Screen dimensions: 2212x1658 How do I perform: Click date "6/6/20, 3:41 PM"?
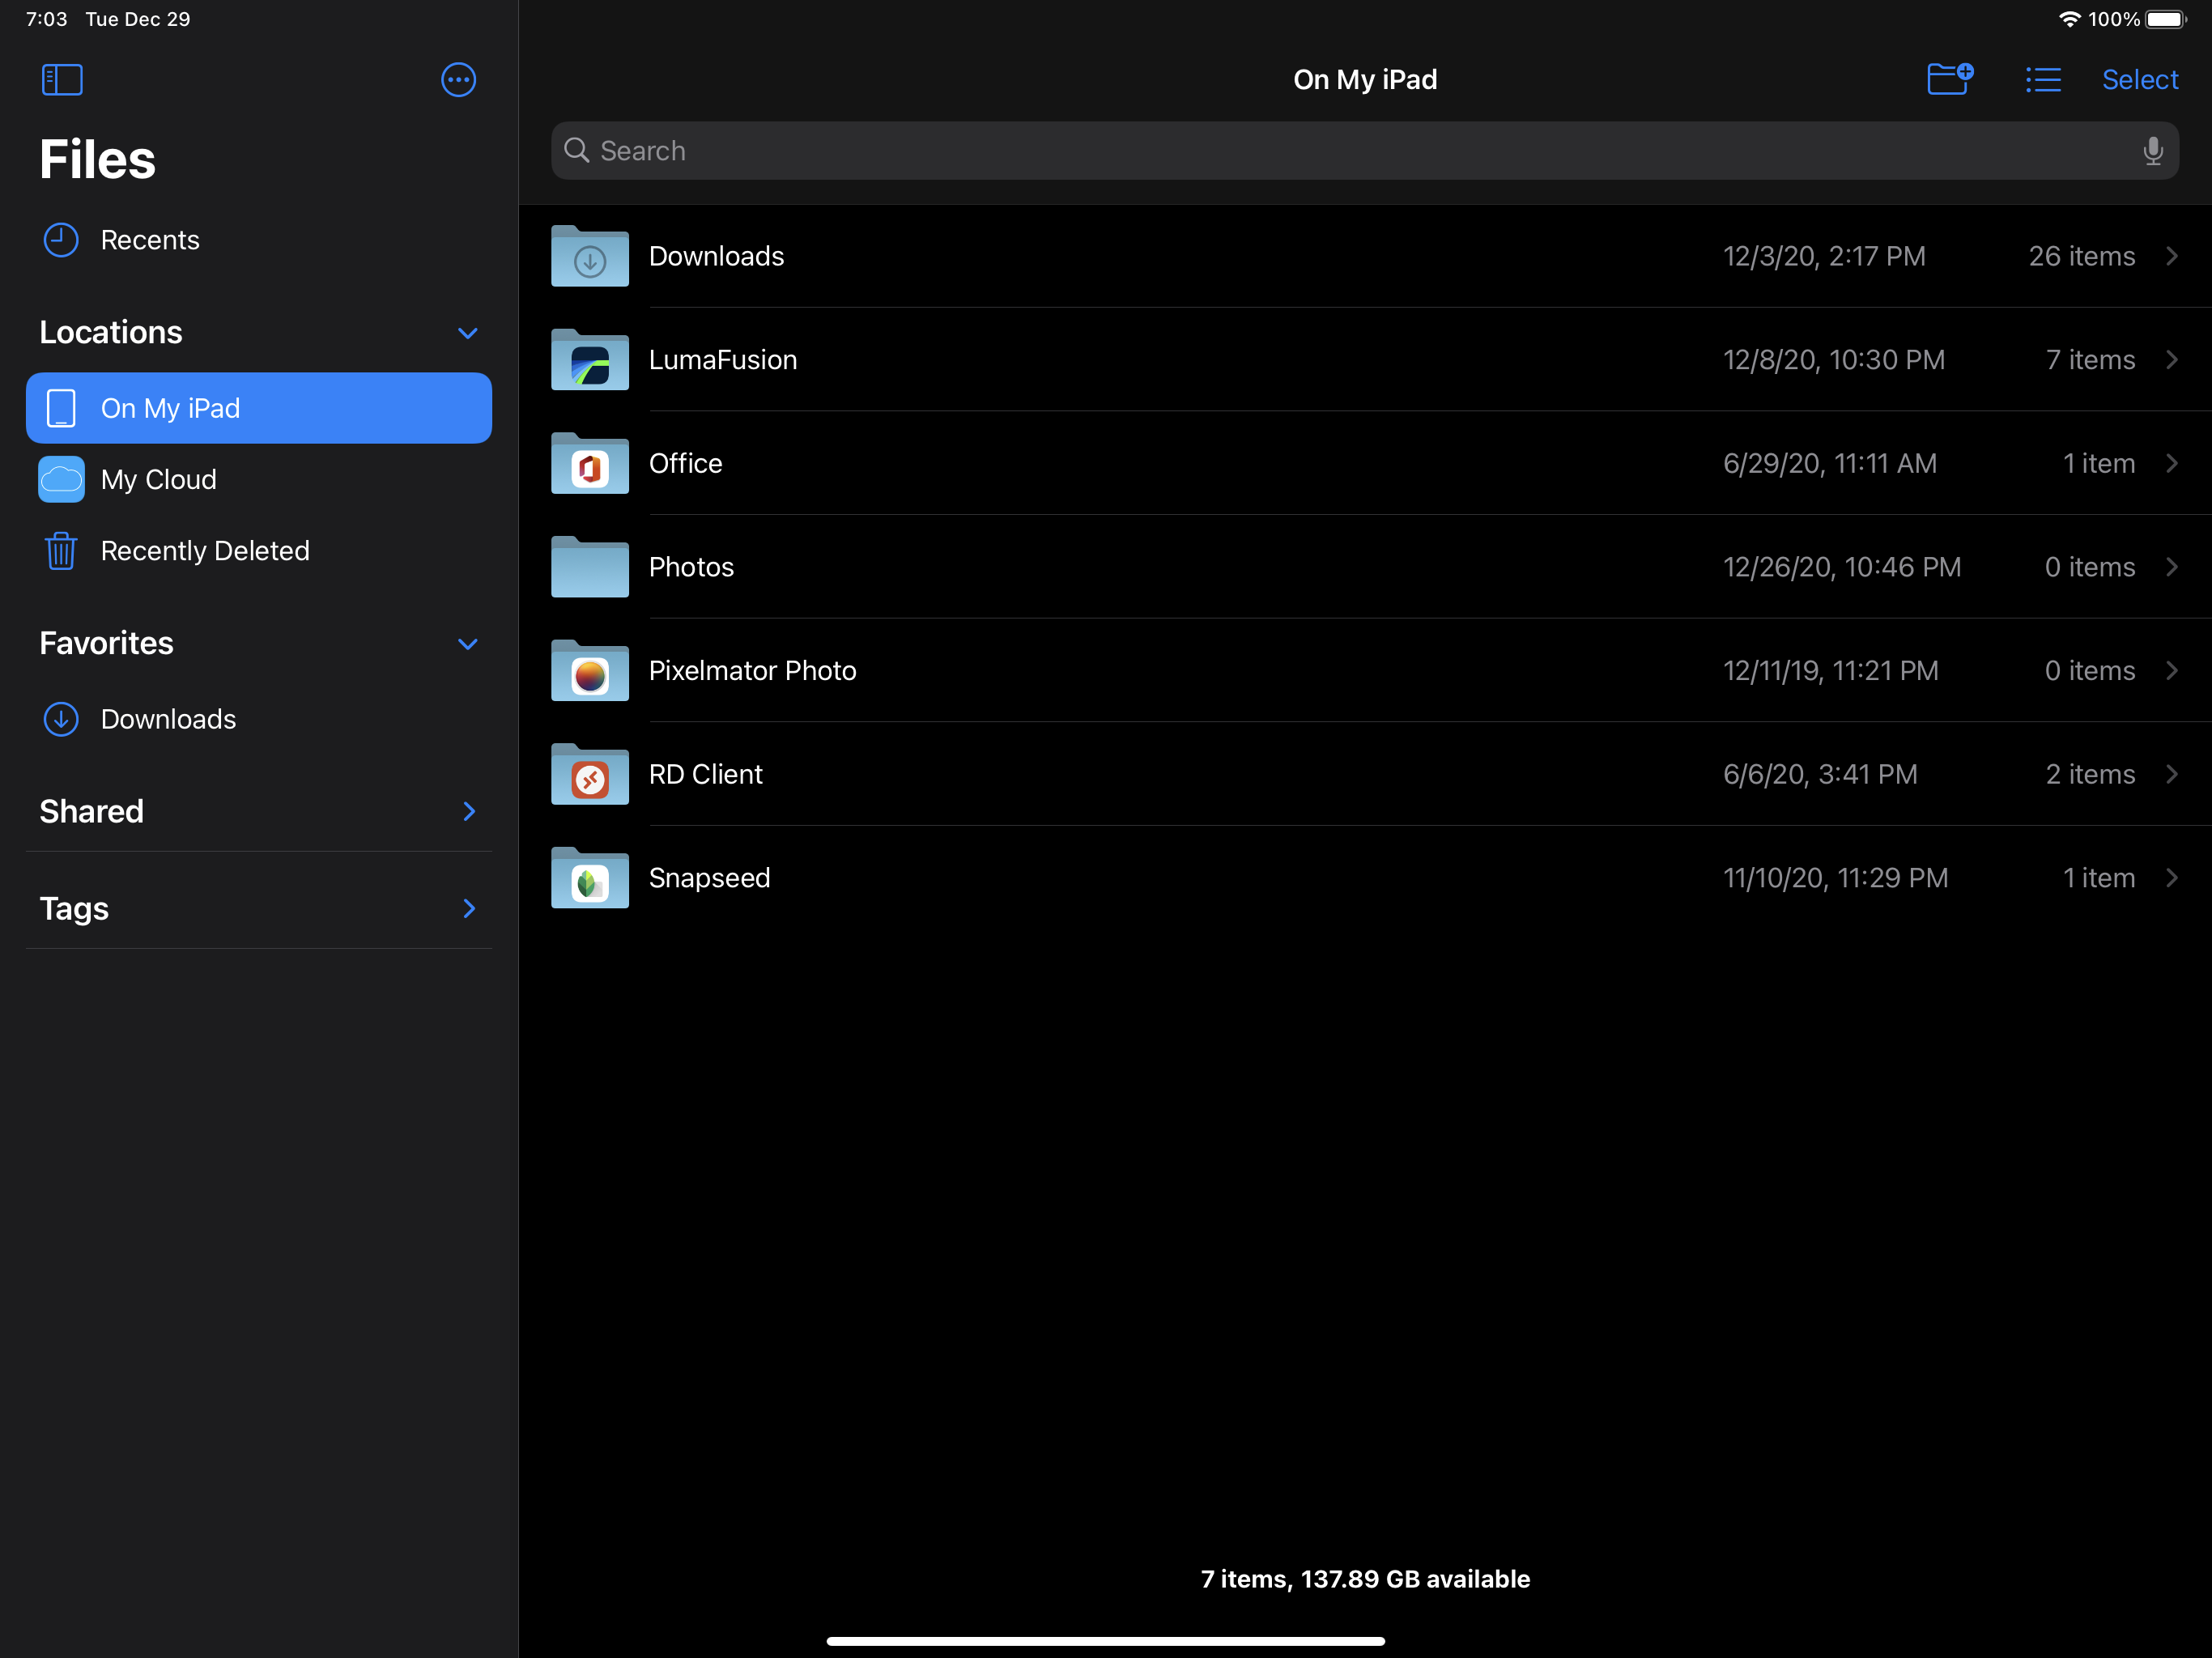(1820, 774)
